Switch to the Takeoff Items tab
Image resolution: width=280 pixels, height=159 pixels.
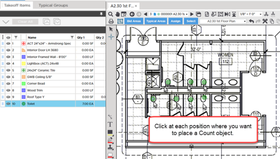coord(17,5)
